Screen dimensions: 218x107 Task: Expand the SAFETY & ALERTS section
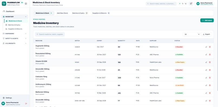[x=15, y=38]
